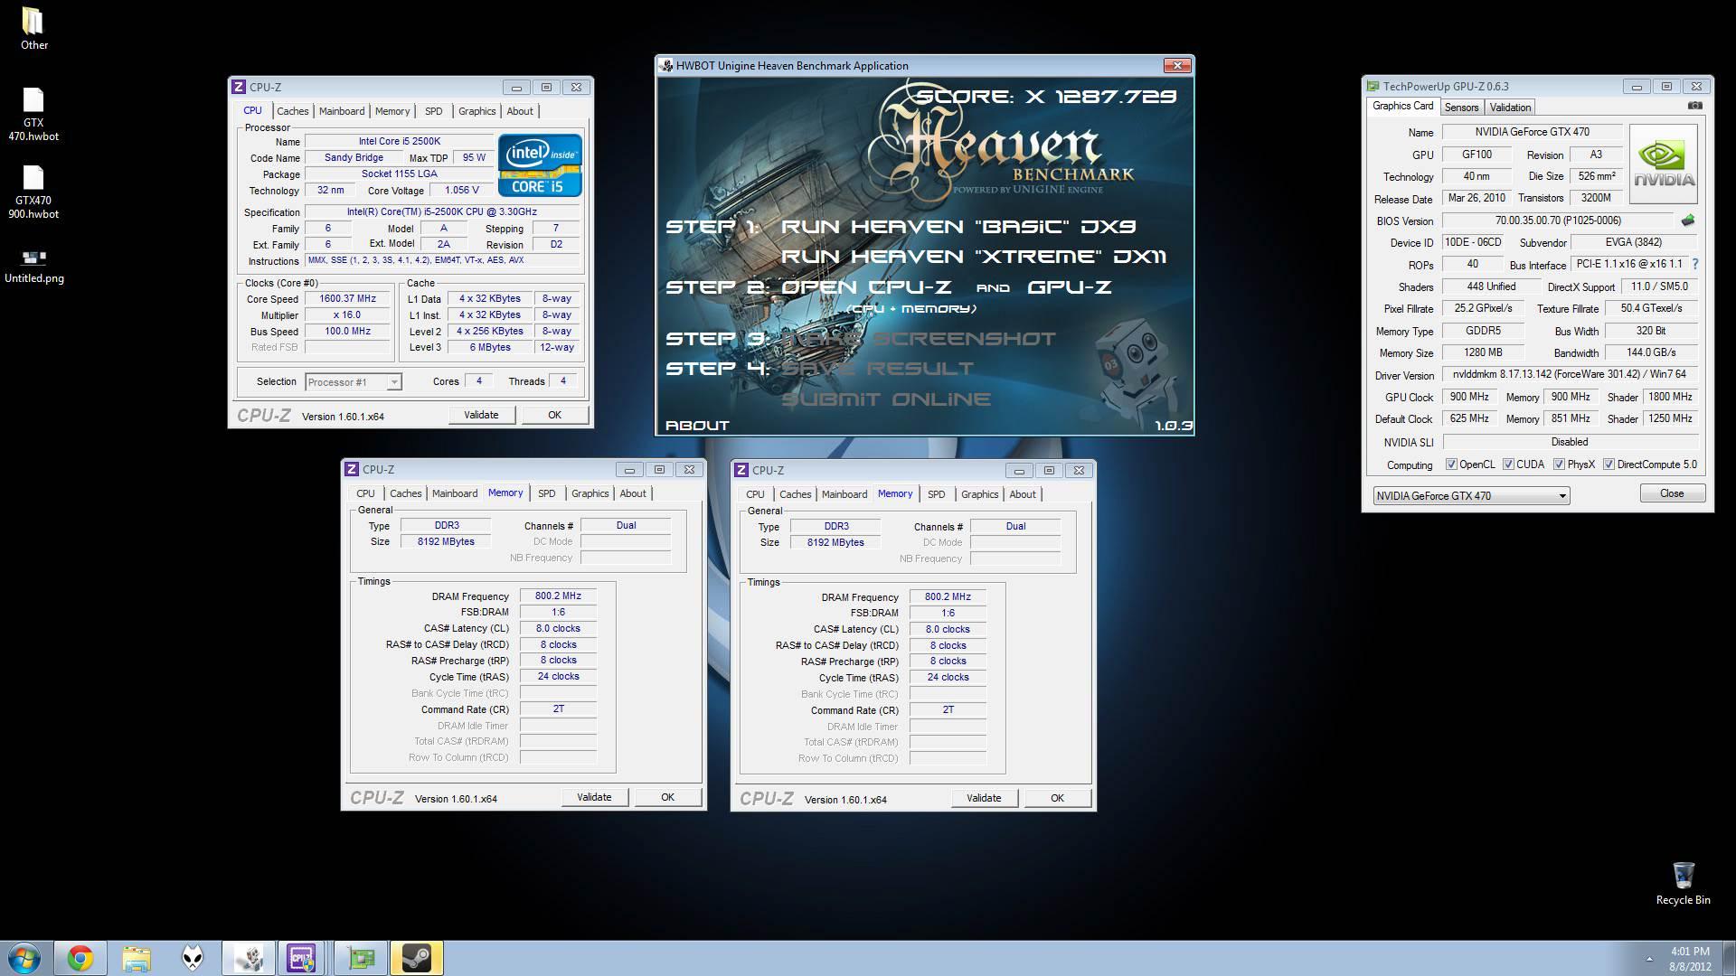This screenshot has height=976, width=1736.
Task: Open the Untitled.png desktop file
Action: point(33,267)
